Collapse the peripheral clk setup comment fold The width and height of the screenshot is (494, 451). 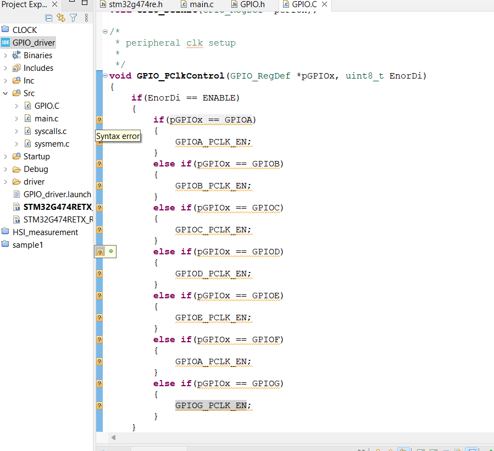pos(104,31)
